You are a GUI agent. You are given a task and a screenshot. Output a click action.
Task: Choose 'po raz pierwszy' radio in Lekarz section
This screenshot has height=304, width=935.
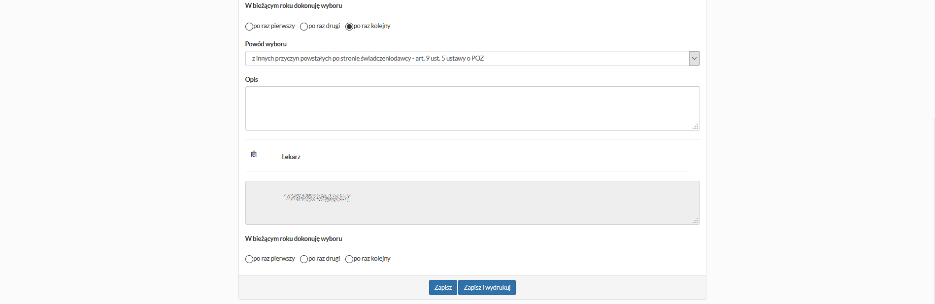pos(249,259)
